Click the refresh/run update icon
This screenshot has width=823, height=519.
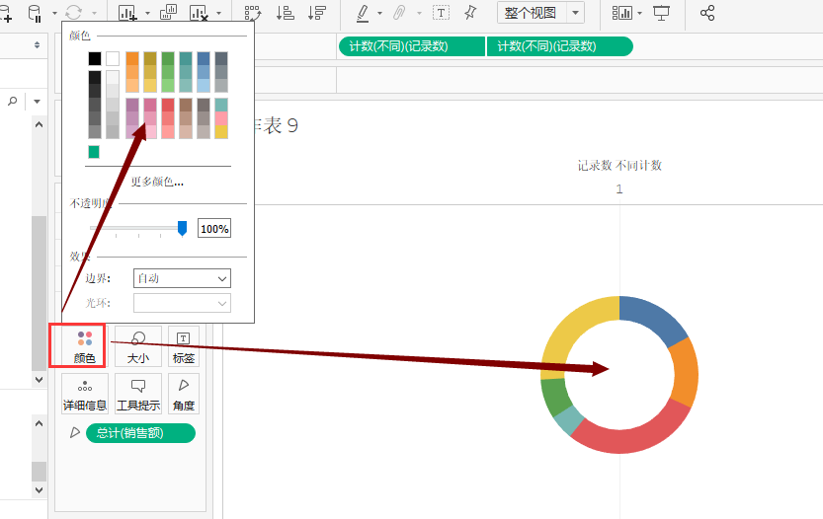pyautogui.click(x=73, y=13)
